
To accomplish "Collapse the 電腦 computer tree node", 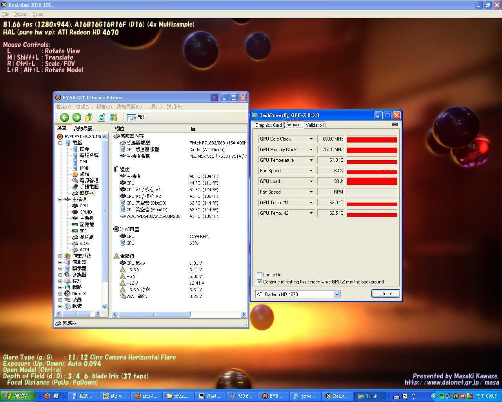I will point(60,143).
